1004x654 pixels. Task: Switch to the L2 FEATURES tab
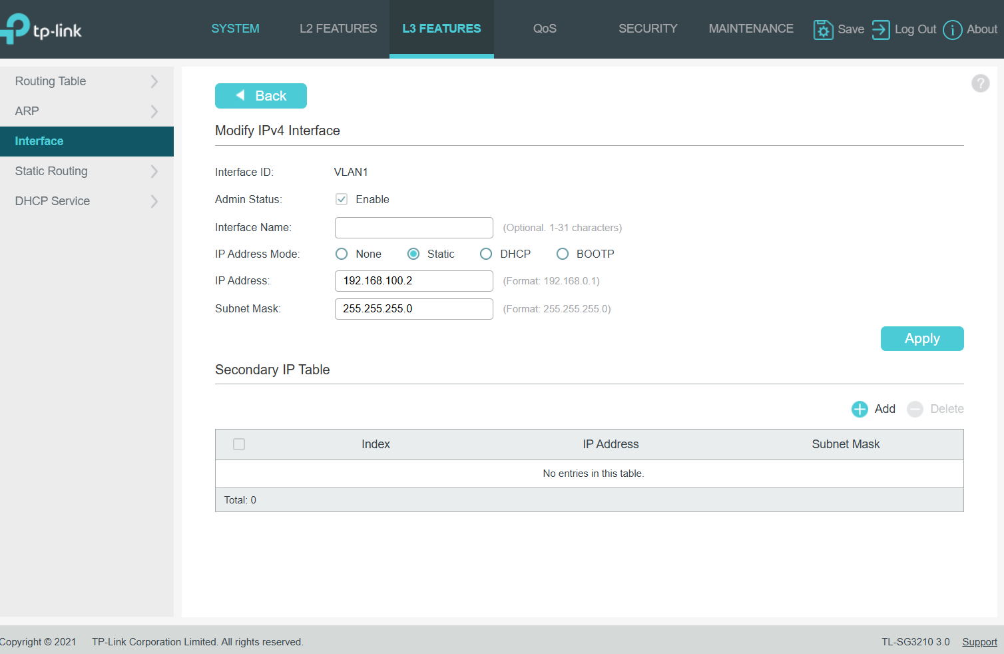pyautogui.click(x=338, y=29)
